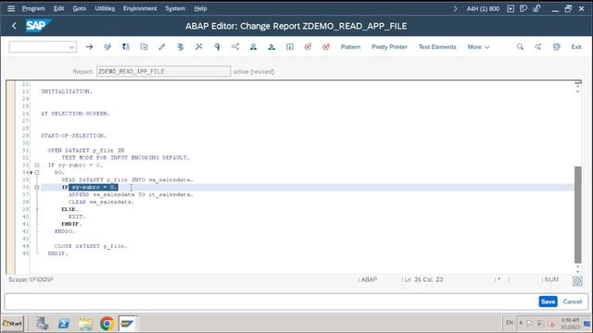Screen dimensions: 593x333
Task: Open the Where-Used List icon
Action: point(235,47)
